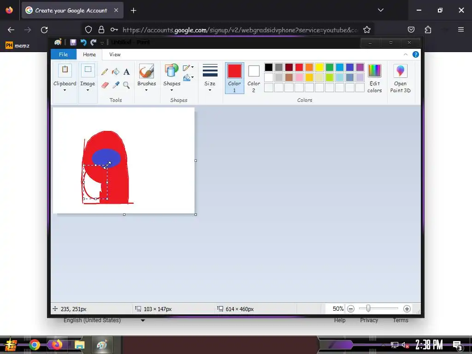Pick the green color swatch
Image resolution: width=472 pixels, height=354 pixels.
coord(329,67)
